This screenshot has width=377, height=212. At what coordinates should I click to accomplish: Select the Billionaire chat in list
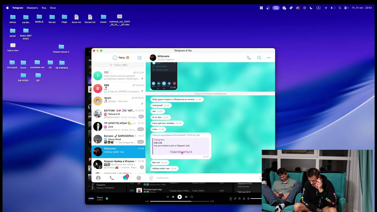[x=118, y=152]
